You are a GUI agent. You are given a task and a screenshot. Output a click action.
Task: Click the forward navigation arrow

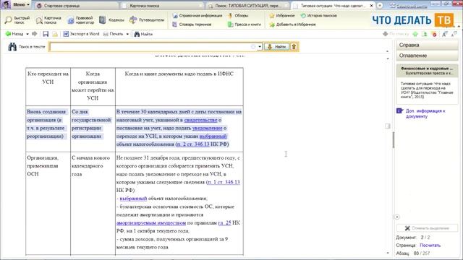tap(35, 34)
